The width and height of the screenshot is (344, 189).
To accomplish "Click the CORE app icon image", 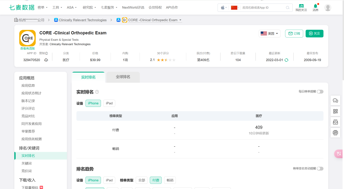I will pos(27,38).
